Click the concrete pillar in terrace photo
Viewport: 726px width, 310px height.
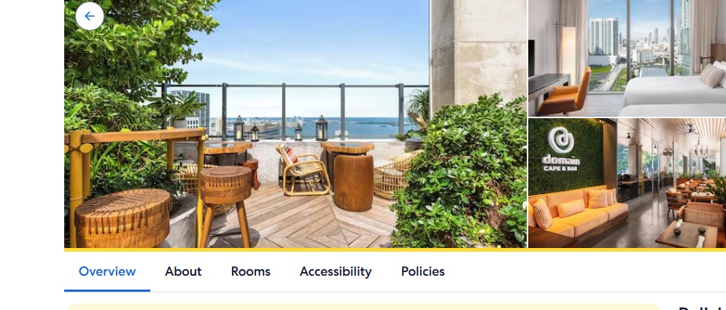tap(479, 52)
